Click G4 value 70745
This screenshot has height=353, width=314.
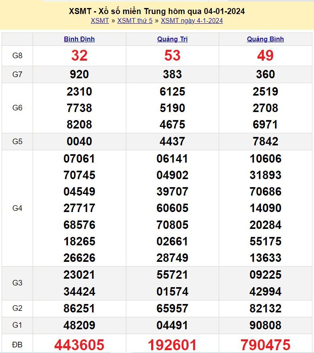pyautogui.click(x=79, y=175)
